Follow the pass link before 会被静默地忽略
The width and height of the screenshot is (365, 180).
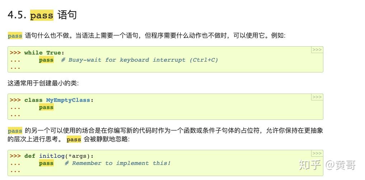click(x=74, y=139)
